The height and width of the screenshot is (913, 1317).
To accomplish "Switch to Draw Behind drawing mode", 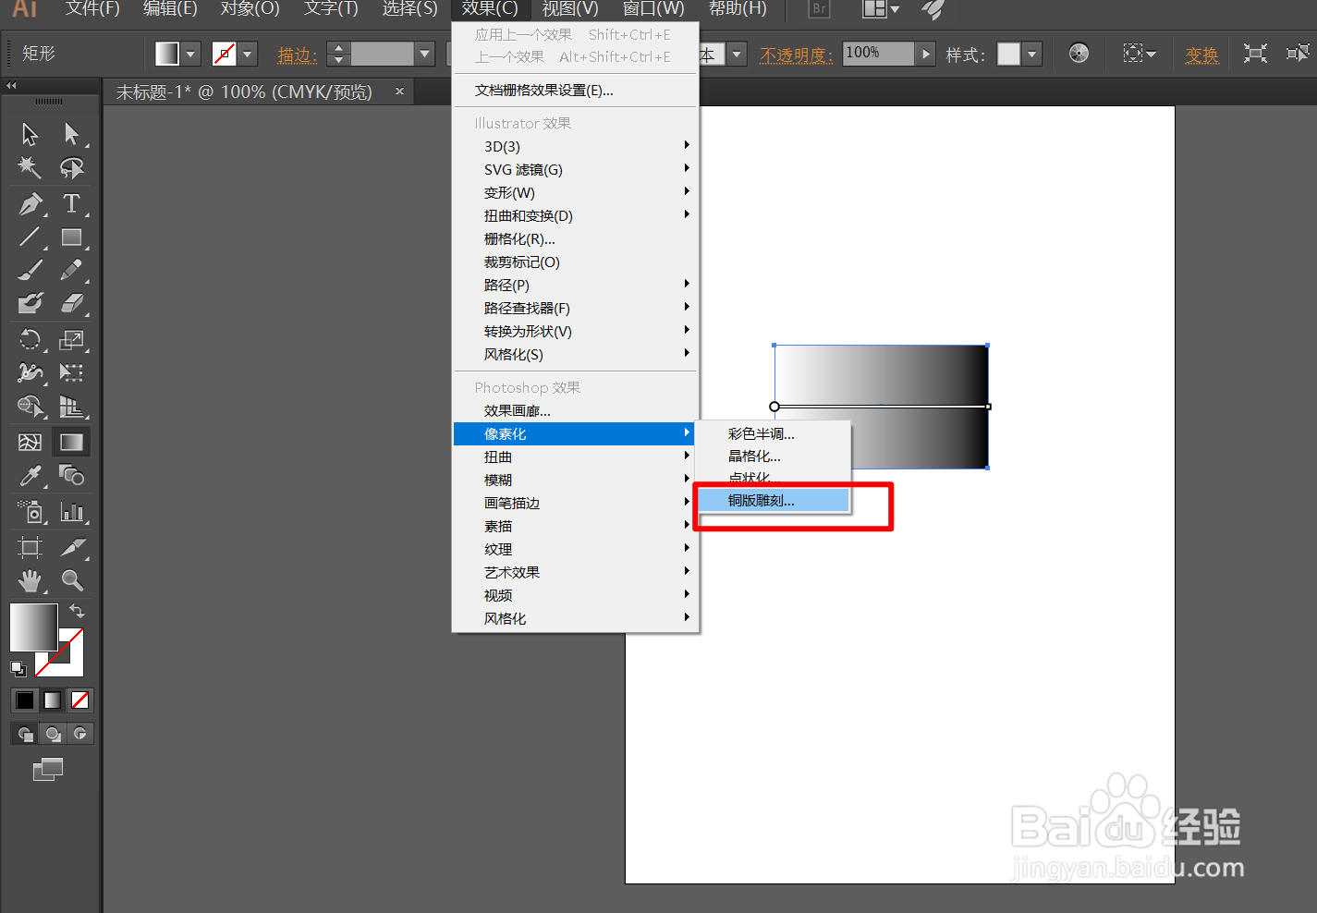I will tap(53, 733).
